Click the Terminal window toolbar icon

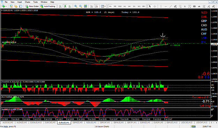point(21,6)
